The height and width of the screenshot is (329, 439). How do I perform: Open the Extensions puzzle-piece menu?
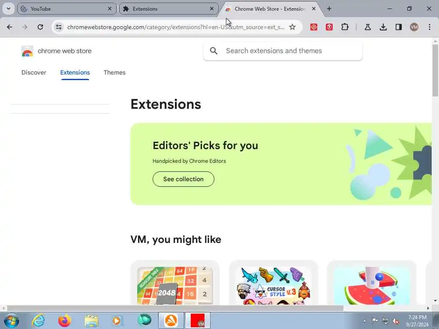tap(345, 27)
